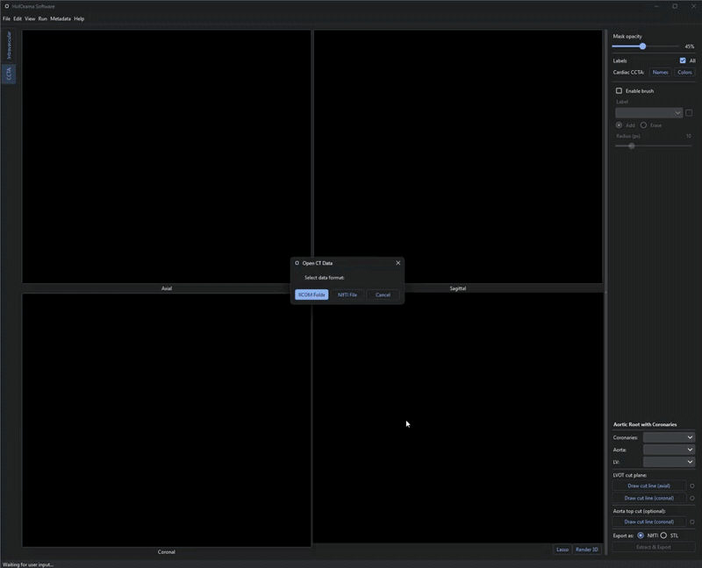Open the Metadata menu
Screen dimensions: 702x568
tap(61, 18)
